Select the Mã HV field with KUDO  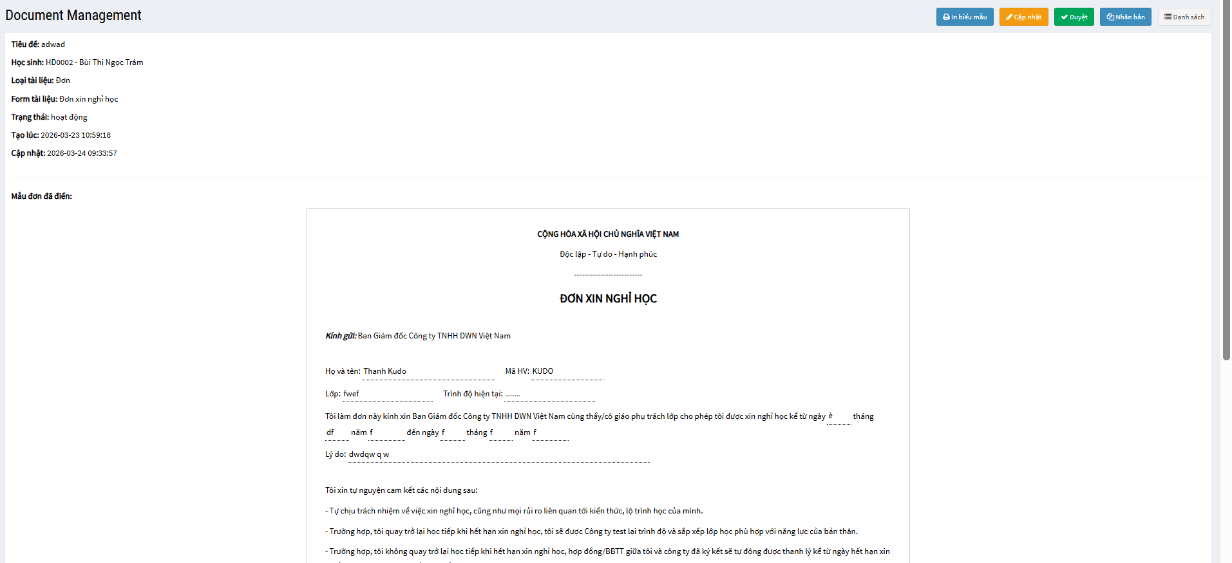tap(567, 372)
